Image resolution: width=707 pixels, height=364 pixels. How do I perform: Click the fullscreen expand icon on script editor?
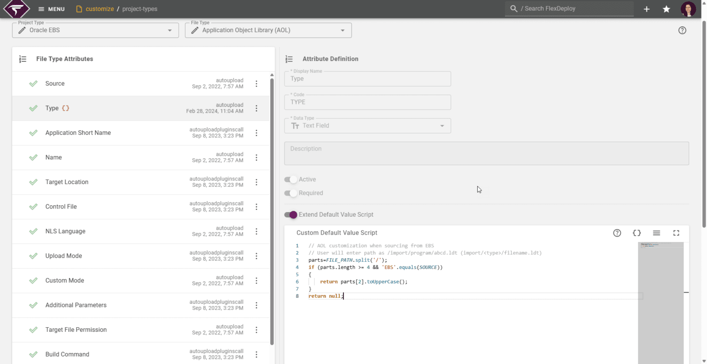[676, 233]
